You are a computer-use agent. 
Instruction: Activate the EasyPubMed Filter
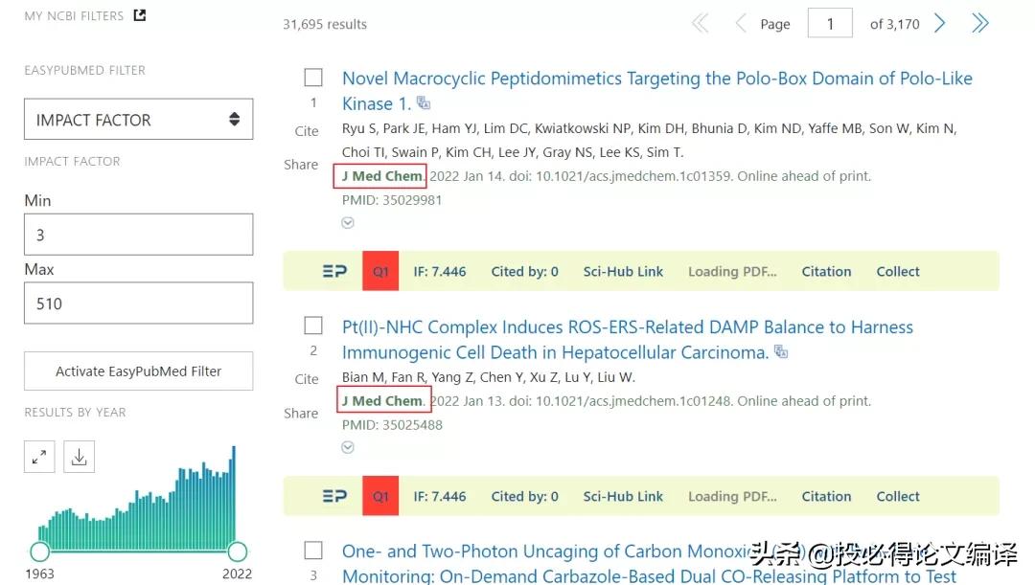[x=138, y=371]
